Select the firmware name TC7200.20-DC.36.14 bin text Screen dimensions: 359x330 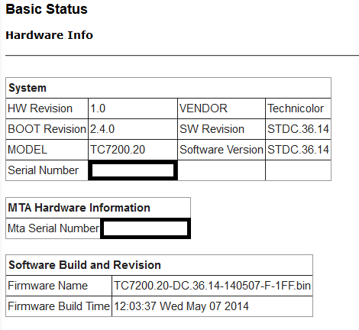(212, 286)
